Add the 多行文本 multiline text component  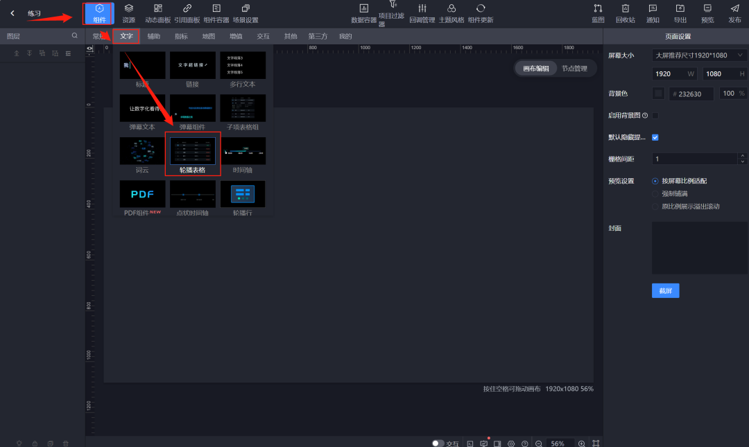243,69
